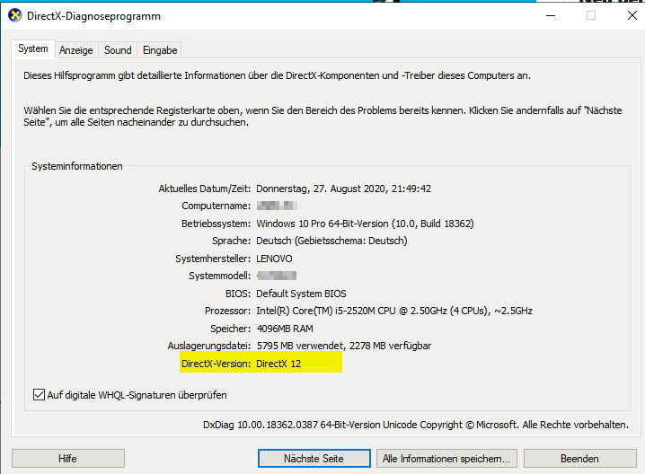Click the Speicher label

pyautogui.click(x=230, y=329)
